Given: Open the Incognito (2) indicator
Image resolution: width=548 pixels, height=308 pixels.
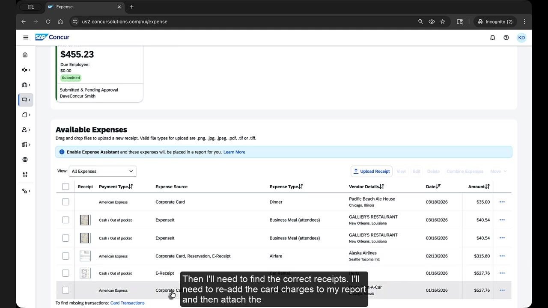Looking at the screenshot, I should [x=495, y=21].
